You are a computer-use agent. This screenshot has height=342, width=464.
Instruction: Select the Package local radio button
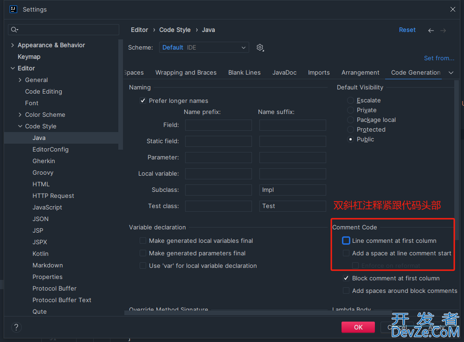point(350,120)
